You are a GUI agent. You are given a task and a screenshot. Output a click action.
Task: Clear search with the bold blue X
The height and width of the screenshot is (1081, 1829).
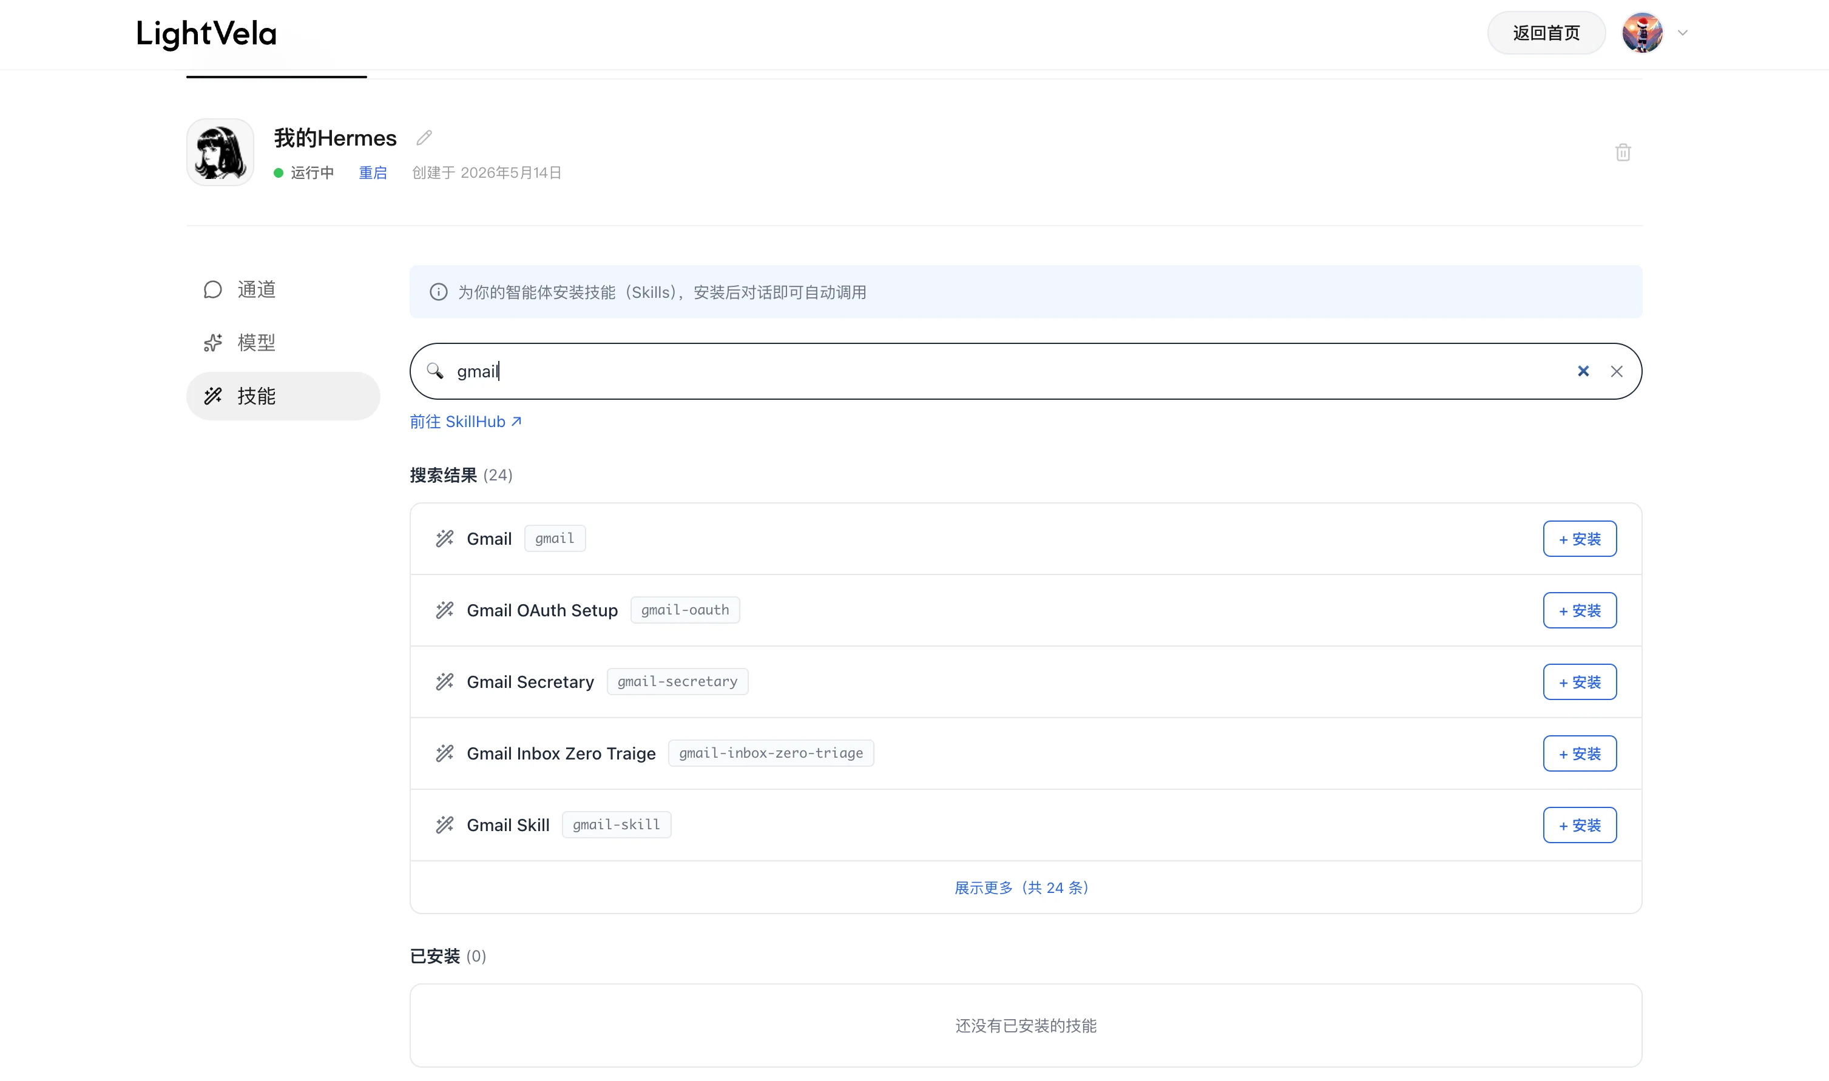click(x=1583, y=371)
